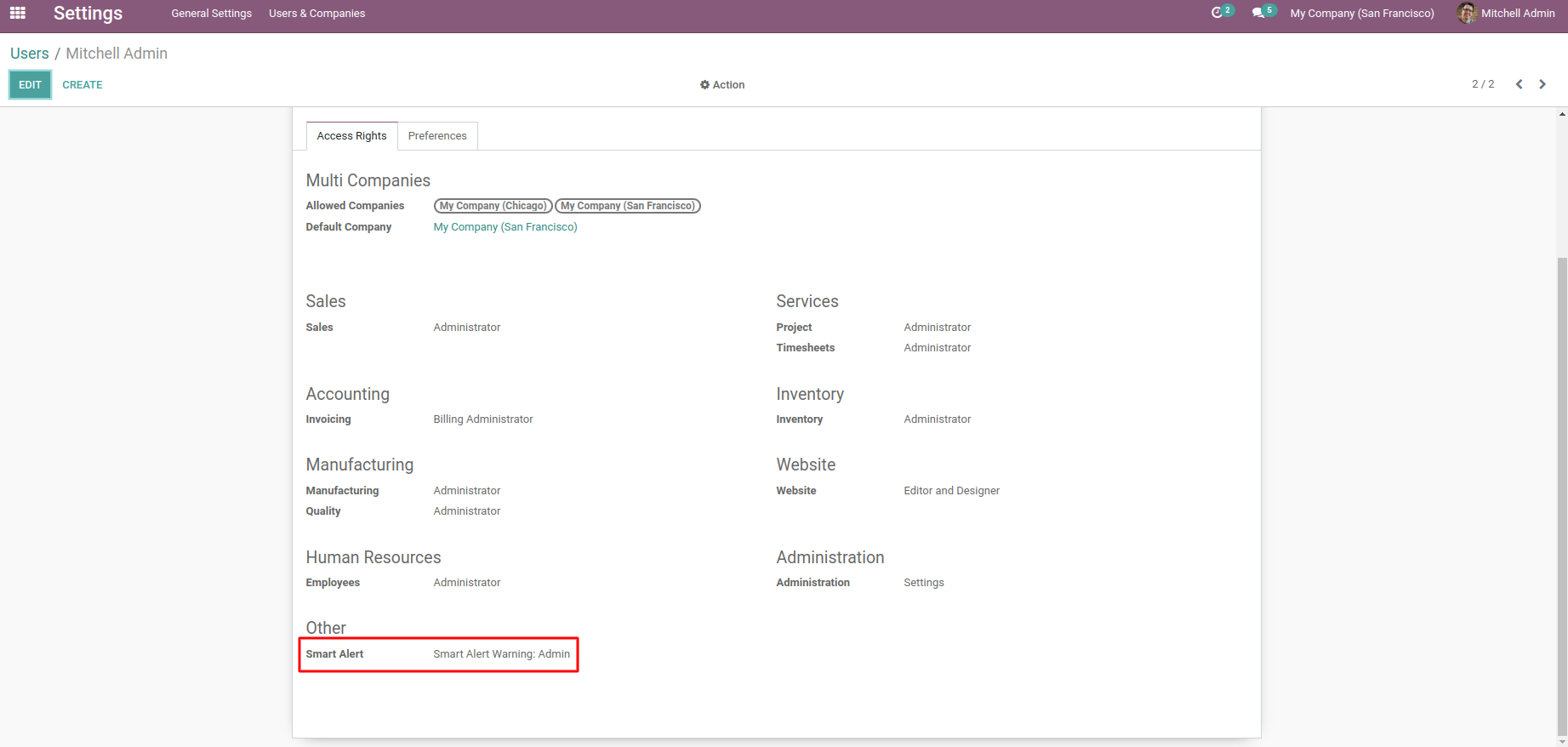Open the activities clock icon
The height and width of the screenshot is (747, 1568).
[x=1217, y=13]
